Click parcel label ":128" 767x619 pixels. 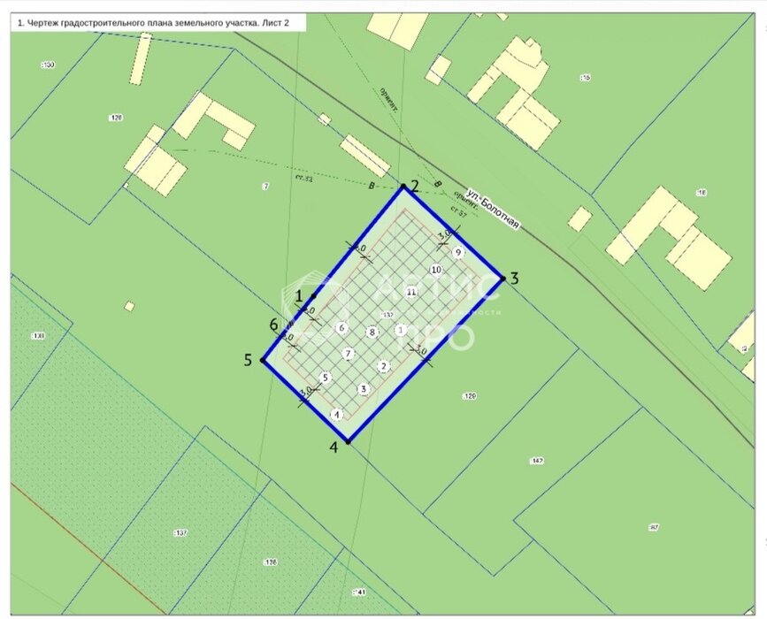116,118
